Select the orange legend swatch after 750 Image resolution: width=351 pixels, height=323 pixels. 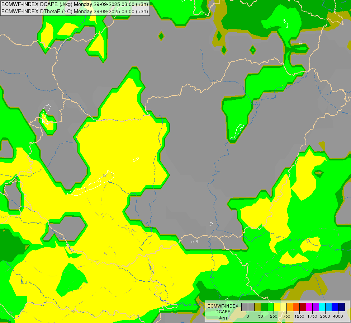pyautogui.click(x=290, y=307)
